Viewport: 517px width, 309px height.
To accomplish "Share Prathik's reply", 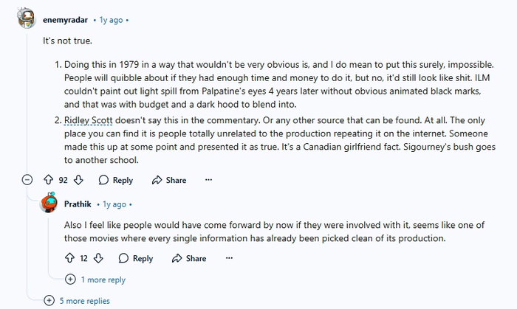I will tap(188, 258).
